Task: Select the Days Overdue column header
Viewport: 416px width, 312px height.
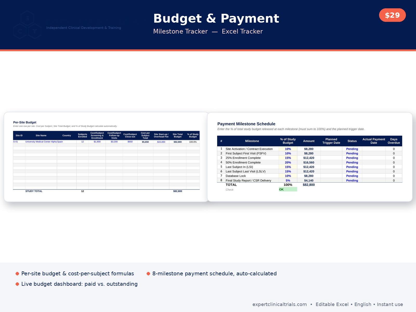Action: (394, 141)
